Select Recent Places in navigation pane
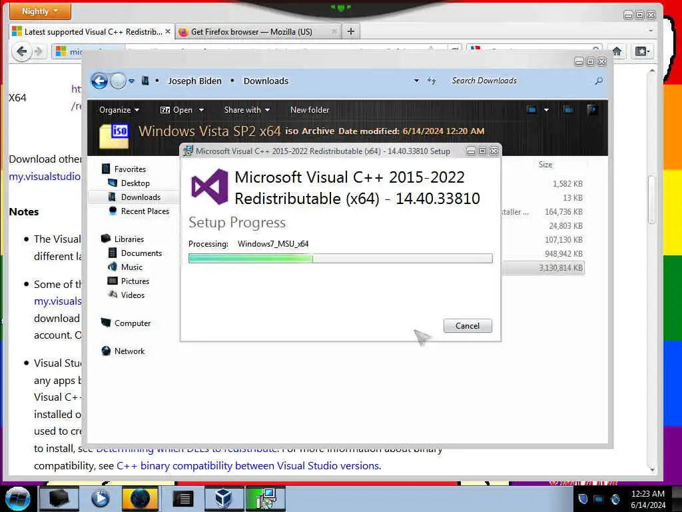The height and width of the screenshot is (512, 682). click(145, 211)
